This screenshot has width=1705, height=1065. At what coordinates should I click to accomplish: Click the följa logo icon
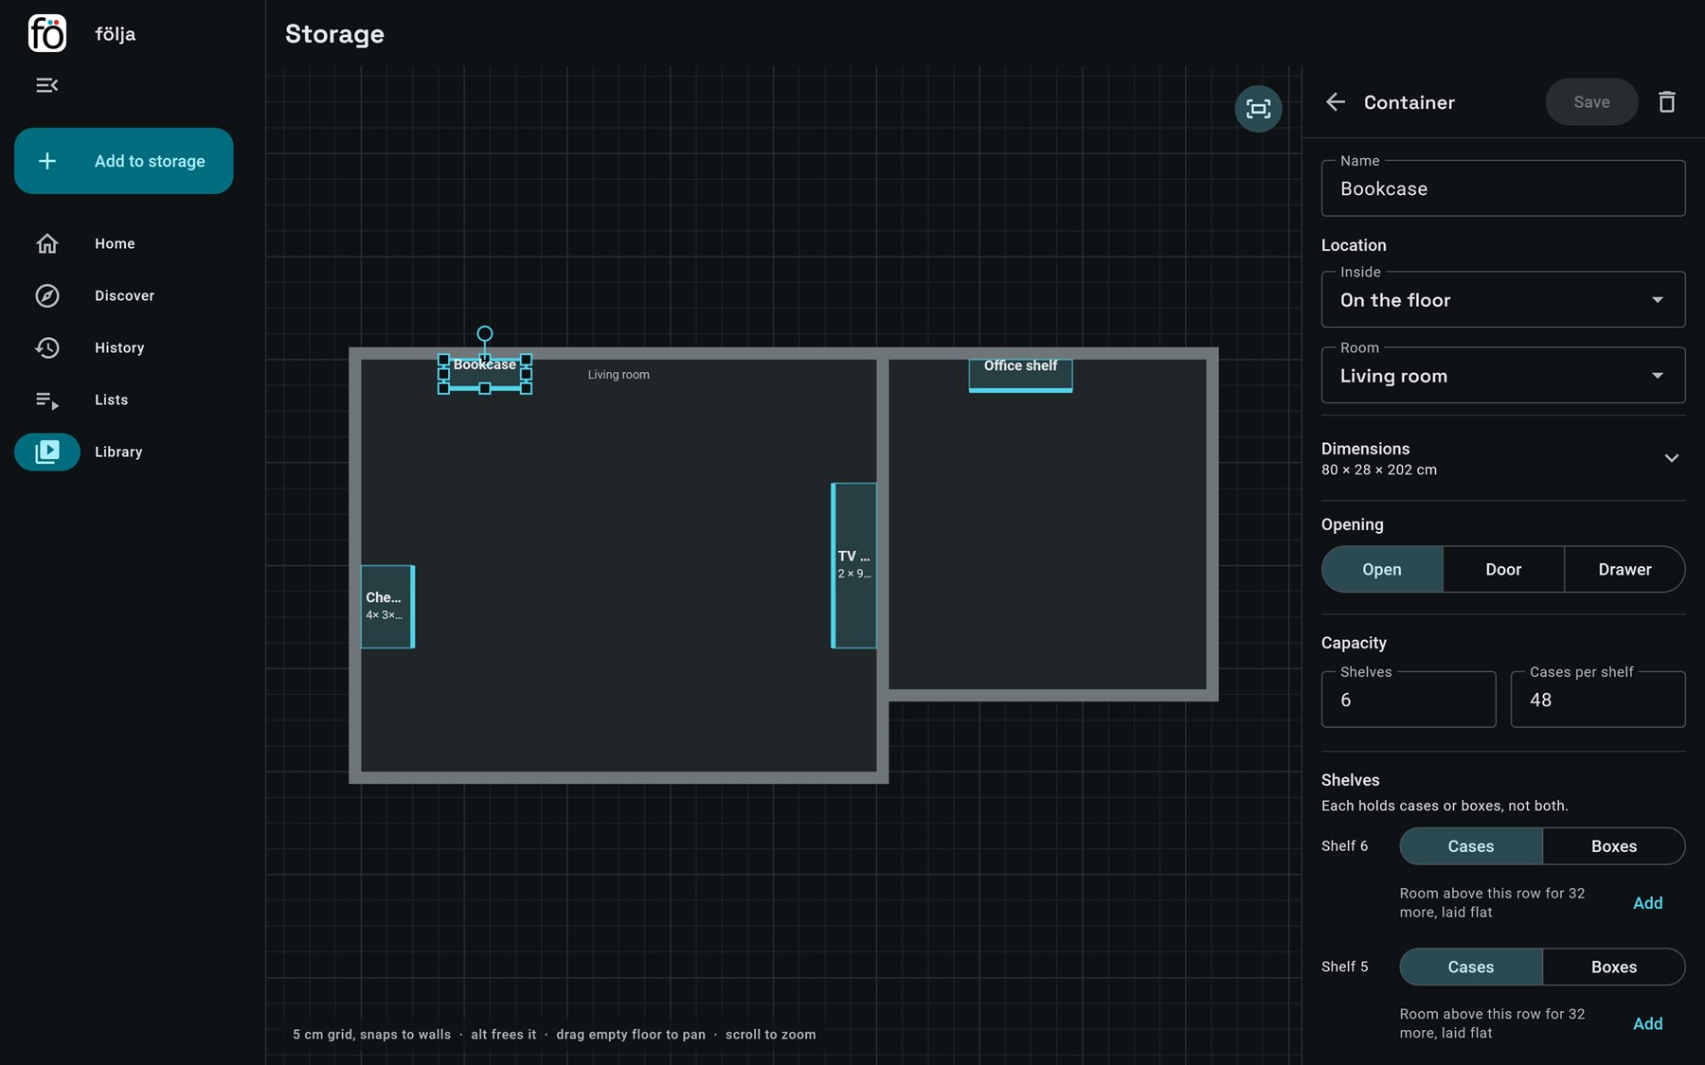46,33
